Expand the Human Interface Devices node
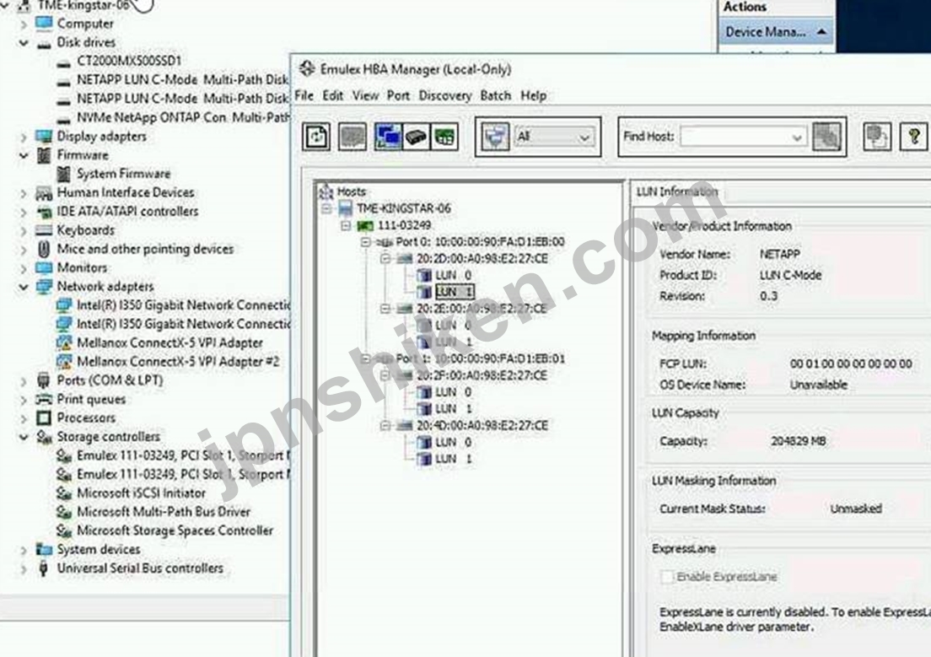 24,193
